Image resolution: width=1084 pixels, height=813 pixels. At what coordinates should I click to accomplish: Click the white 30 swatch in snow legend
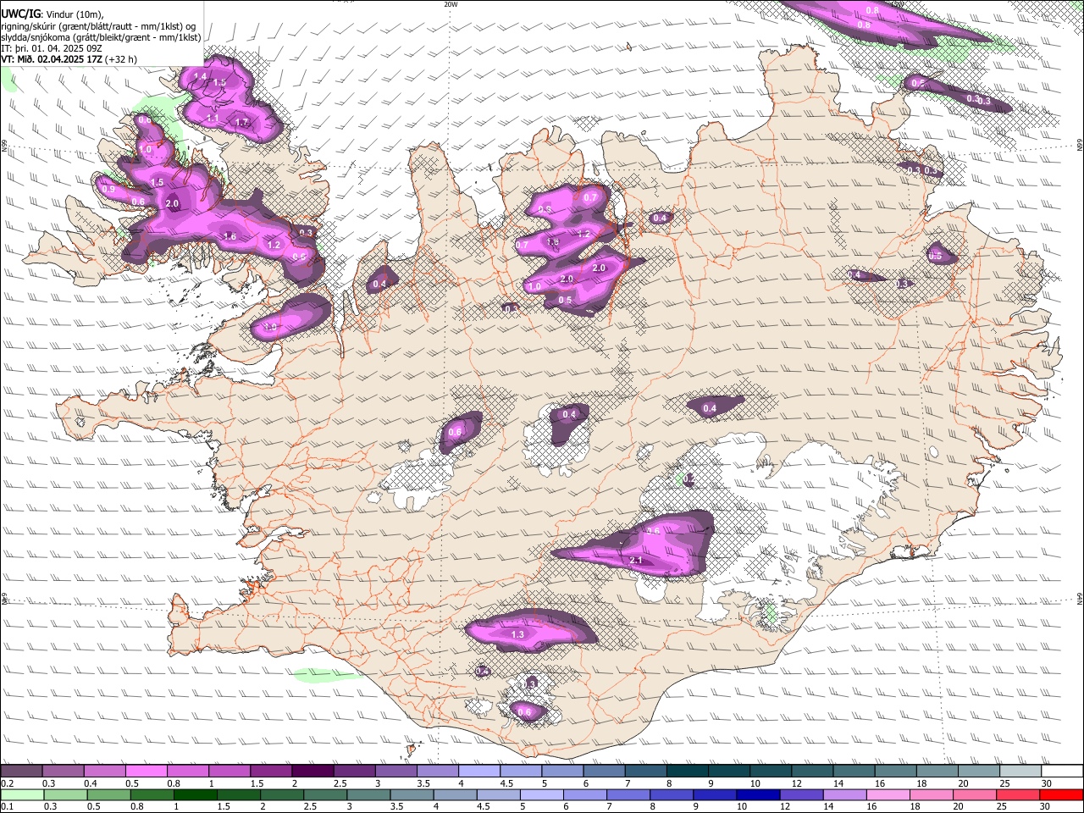1062,771
